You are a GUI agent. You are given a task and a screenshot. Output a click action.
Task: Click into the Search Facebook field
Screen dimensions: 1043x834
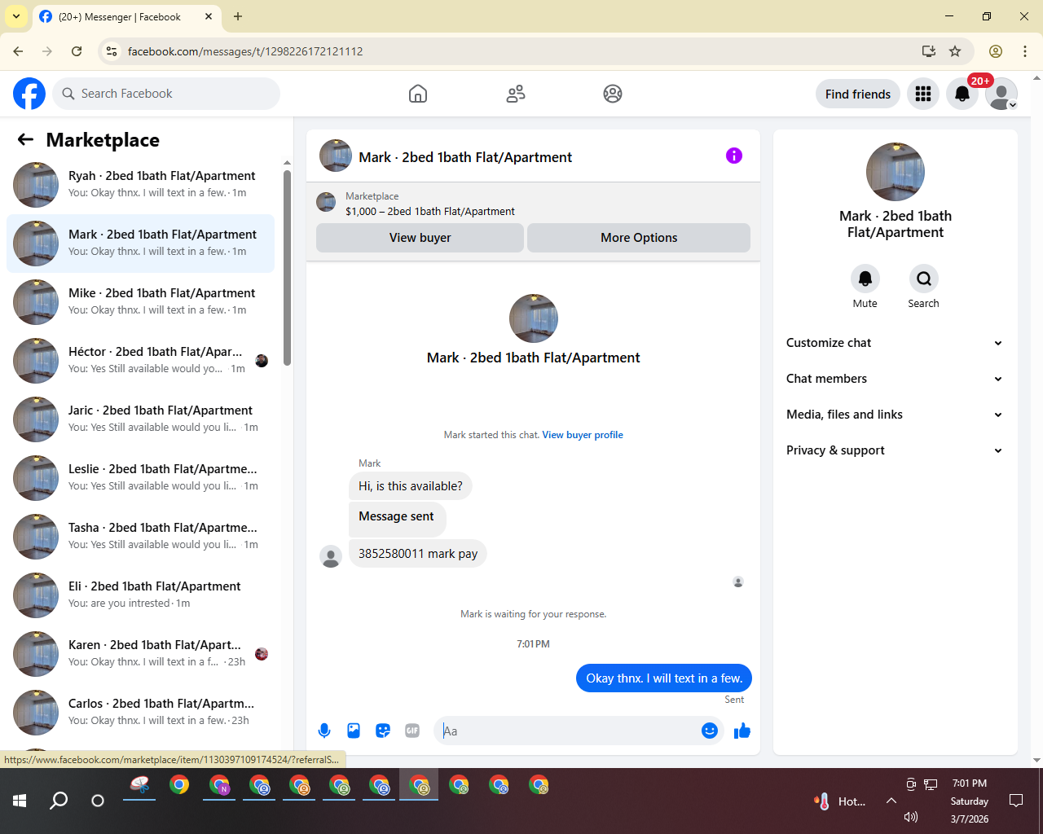tap(166, 94)
